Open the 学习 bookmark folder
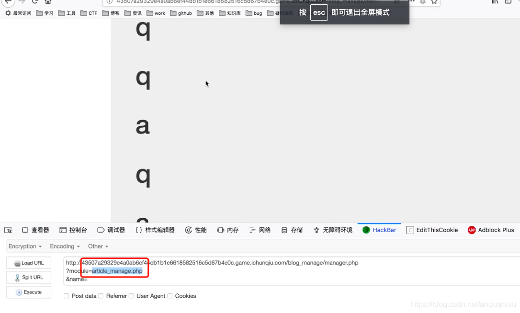Viewport: 520px width, 313px height. pos(45,13)
